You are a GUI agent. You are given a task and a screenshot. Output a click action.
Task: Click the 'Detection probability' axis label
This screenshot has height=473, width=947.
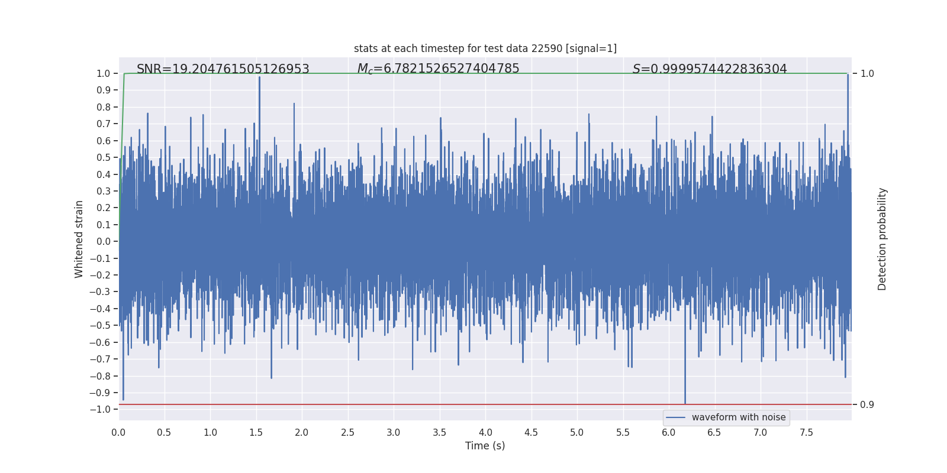[x=882, y=239]
